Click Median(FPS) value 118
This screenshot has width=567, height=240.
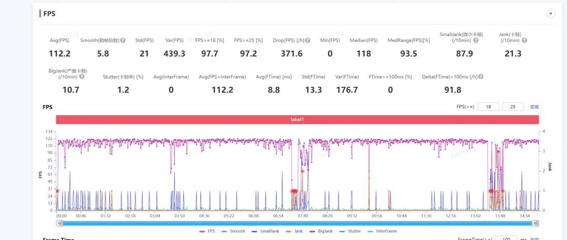point(364,54)
